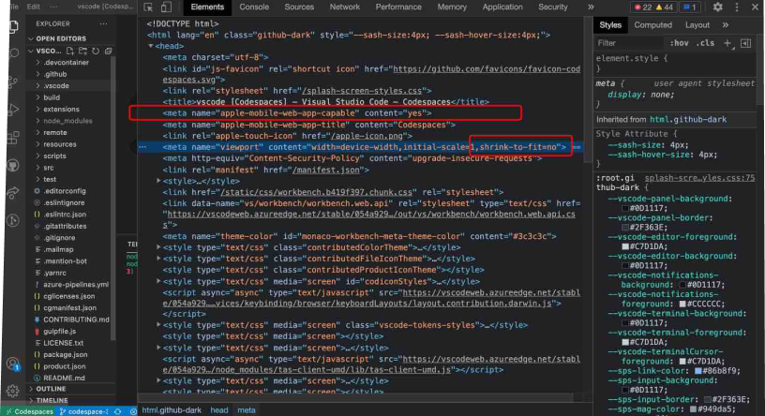The height and width of the screenshot is (416, 765).
Task: Click the sync changes icon in status bar
Action: 118,411
